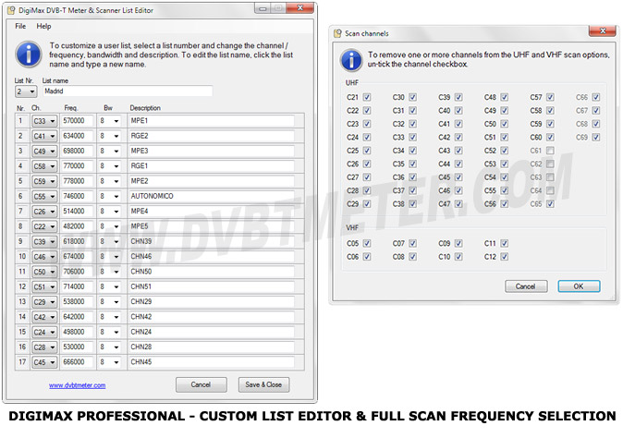
Task: Untick the C05 VHF channel checkbox
Action: click(367, 243)
